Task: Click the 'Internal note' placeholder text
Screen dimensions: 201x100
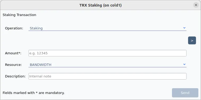Action: coord(40,76)
